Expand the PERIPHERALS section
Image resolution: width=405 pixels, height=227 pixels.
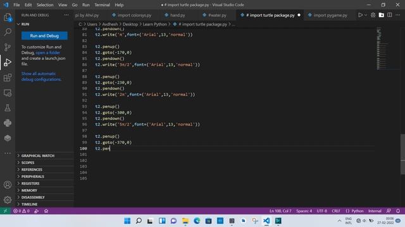(44, 177)
